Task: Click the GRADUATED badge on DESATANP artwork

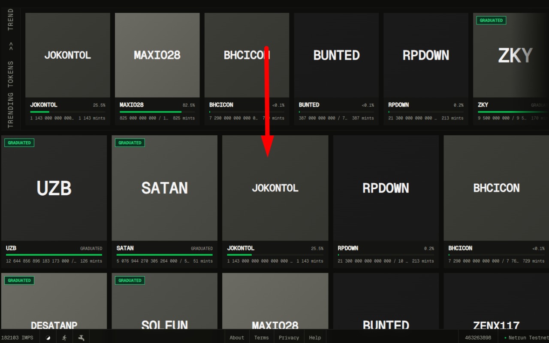Action: [19, 280]
